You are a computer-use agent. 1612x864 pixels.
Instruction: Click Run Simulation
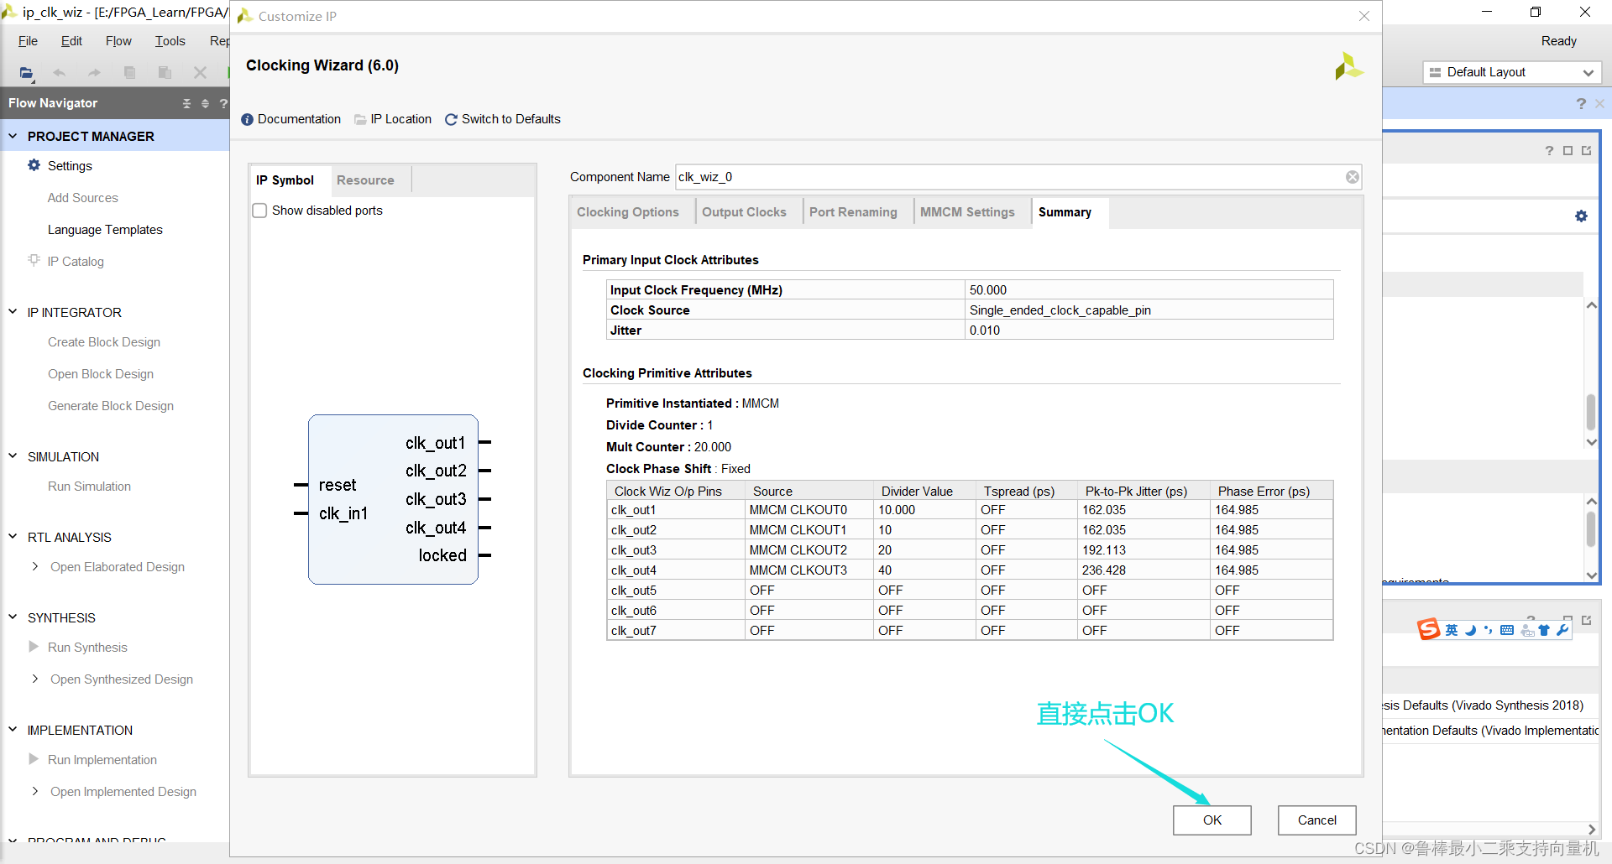click(89, 487)
